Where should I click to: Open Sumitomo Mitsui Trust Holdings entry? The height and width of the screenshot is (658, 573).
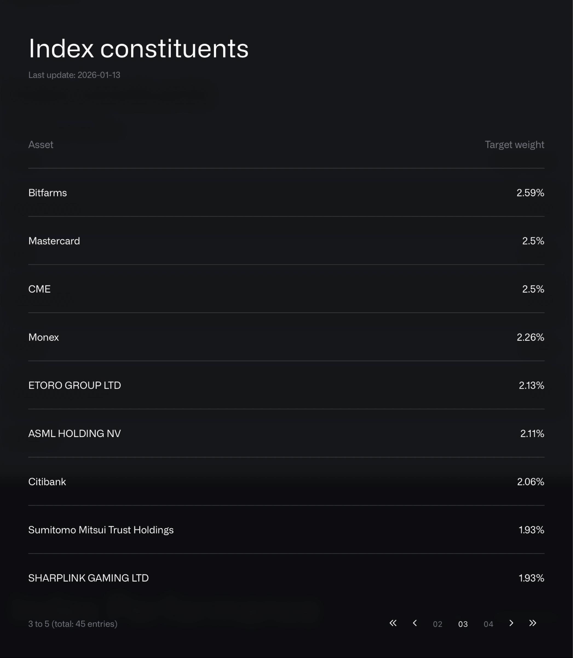tap(101, 530)
